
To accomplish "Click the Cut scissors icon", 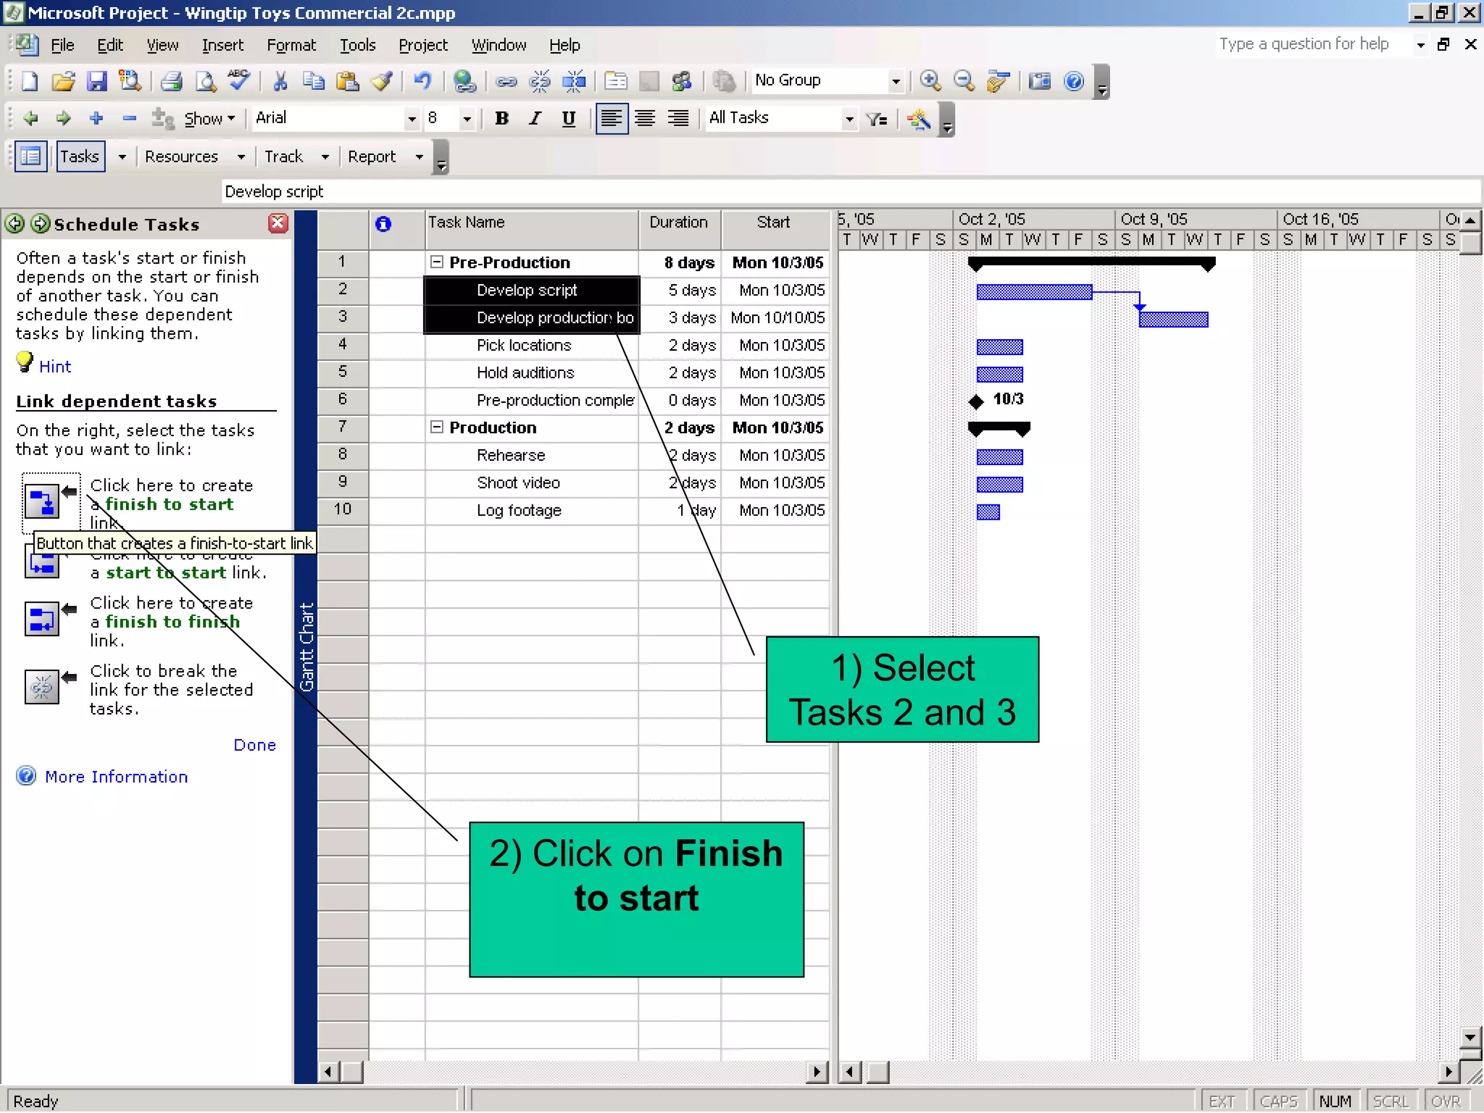I will pos(280,81).
